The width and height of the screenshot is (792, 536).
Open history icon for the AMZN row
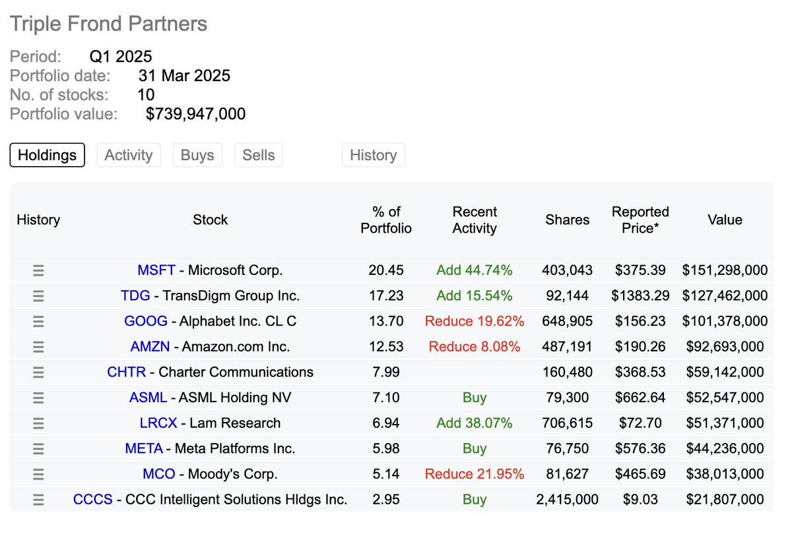pos(38,347)
